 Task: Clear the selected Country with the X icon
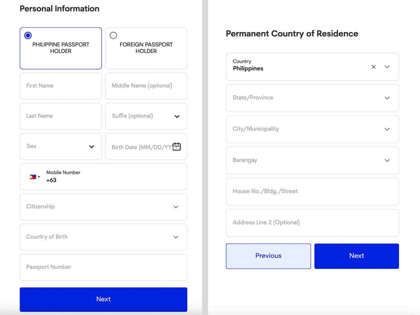click(374, 67)
